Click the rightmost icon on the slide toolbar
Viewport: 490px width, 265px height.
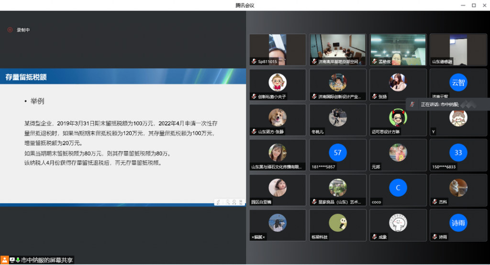click(241, 202)
